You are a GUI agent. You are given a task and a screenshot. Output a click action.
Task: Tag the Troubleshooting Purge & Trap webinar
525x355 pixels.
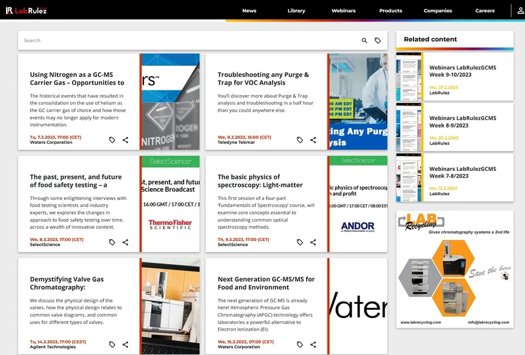[300, 140]
